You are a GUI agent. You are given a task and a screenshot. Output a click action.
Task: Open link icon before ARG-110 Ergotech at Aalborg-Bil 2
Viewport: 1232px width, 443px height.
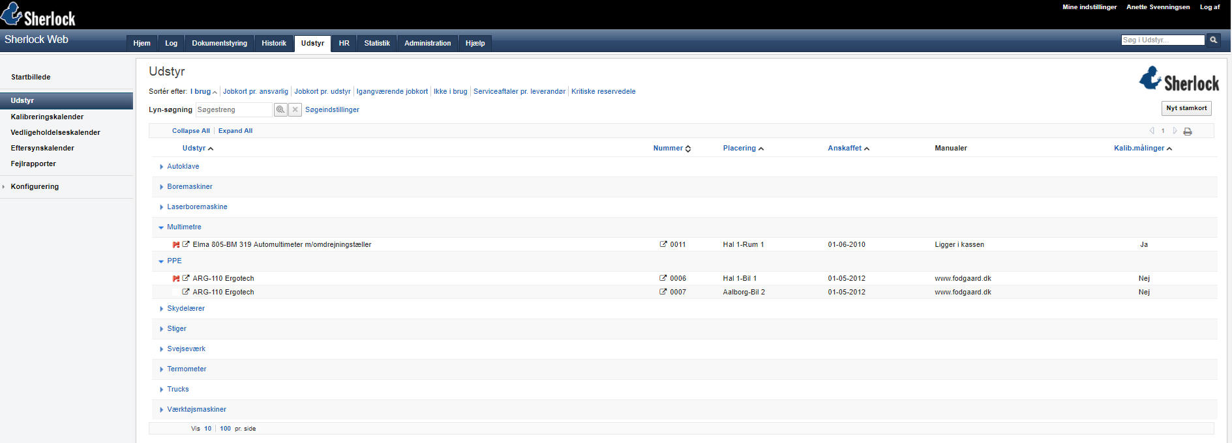pyautogui.click(x=186, y=292)
